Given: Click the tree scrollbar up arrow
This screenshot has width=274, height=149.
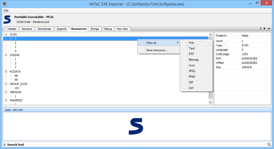Looking at the screenshot, I should 210,35.
